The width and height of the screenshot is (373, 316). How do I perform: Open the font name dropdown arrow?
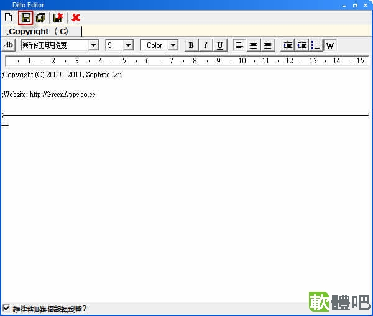pyautogui.click(x=93, y=45)
